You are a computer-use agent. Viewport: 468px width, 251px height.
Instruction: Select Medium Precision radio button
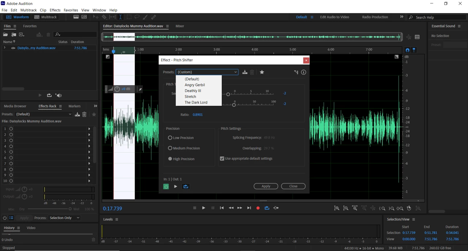170,148
